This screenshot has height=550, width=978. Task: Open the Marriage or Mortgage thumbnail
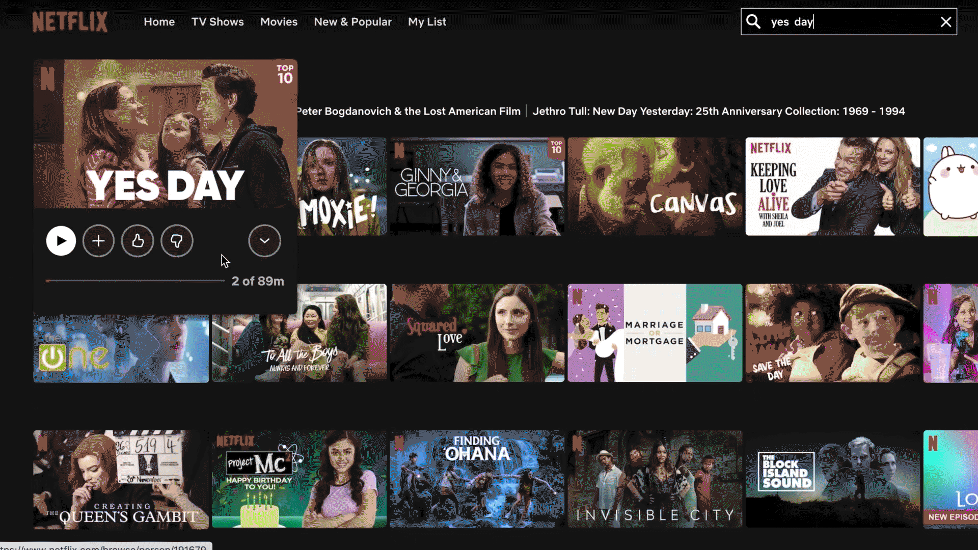point(655,333)
